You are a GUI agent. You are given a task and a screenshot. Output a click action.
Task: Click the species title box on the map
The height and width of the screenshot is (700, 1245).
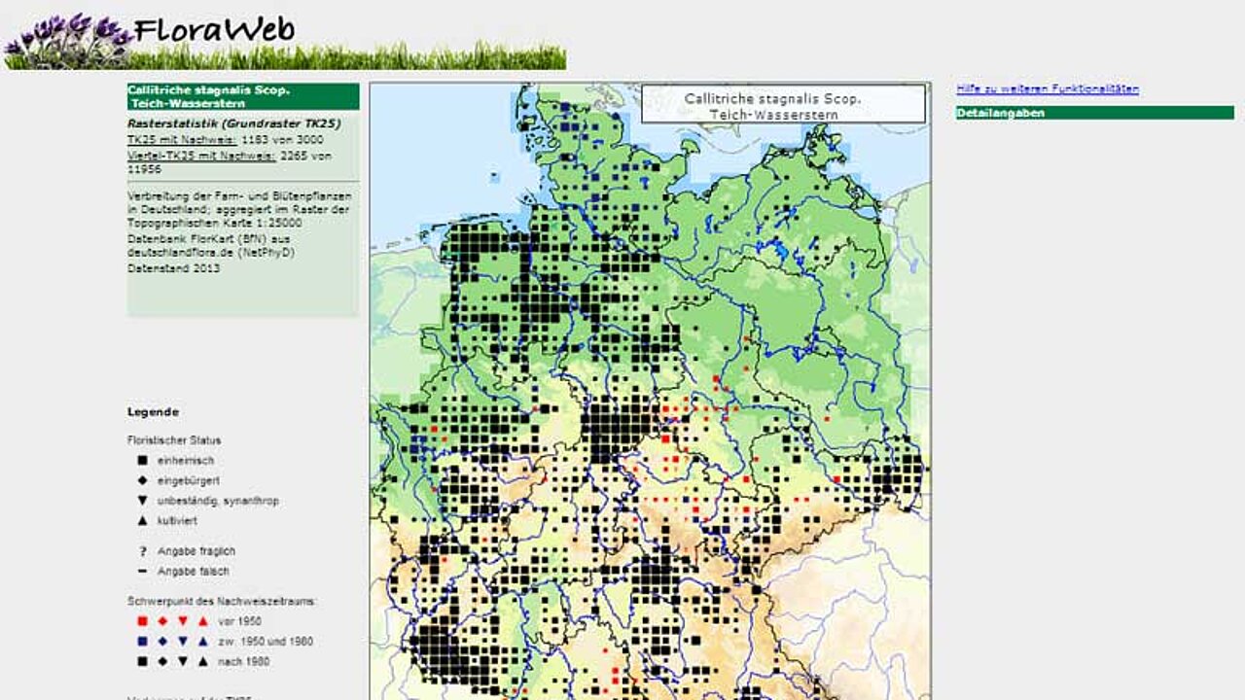click(783, 104)
